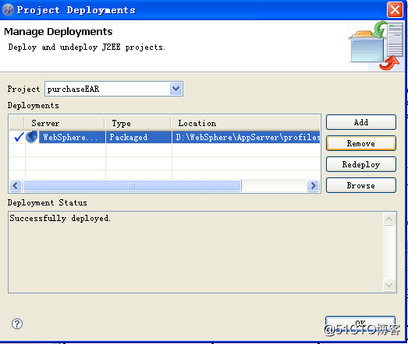Click the help question mark icon
This screenshot has width=408, height=344.
[17, 324]
